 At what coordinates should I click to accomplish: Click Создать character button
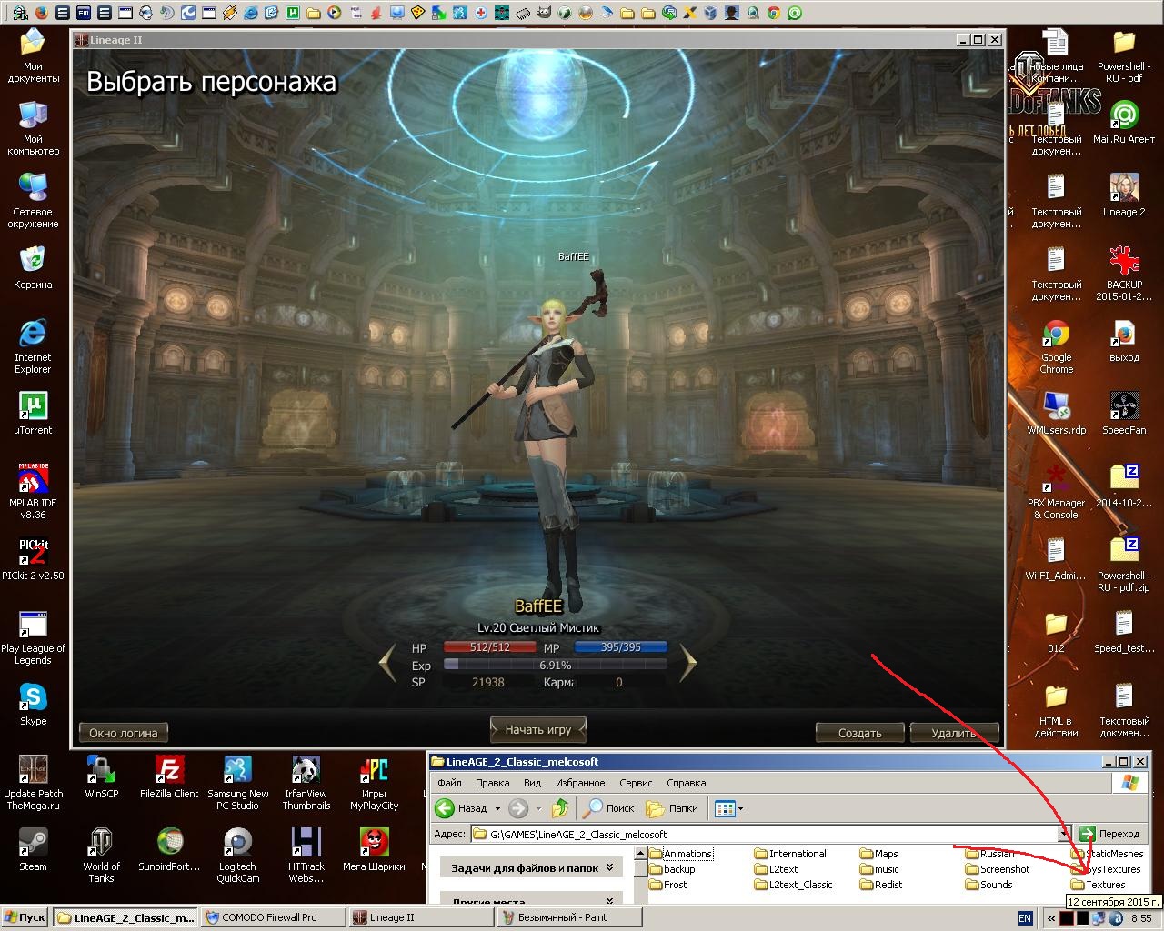(x=859, y=733)
